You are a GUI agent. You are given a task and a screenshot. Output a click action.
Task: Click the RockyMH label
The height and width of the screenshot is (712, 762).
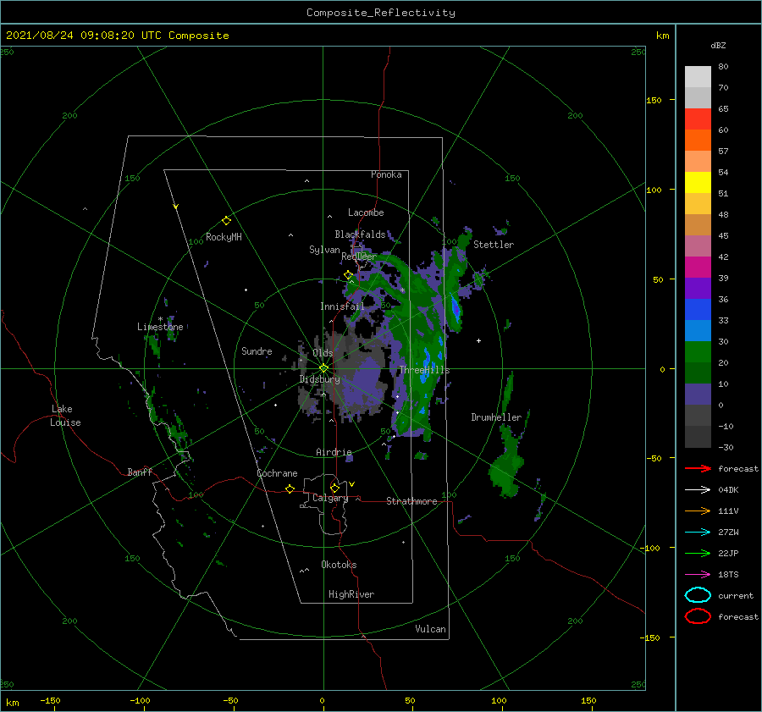pyautogui.click(x=224, y=237)
